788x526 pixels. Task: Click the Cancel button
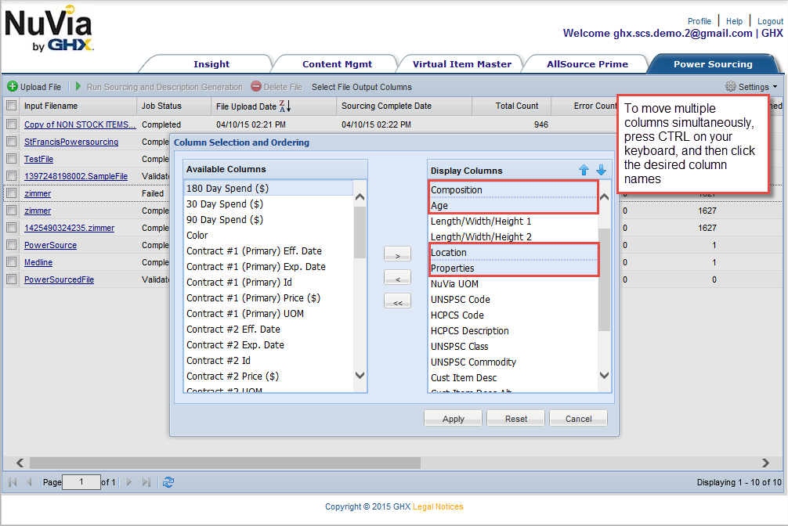pos(578,419)
